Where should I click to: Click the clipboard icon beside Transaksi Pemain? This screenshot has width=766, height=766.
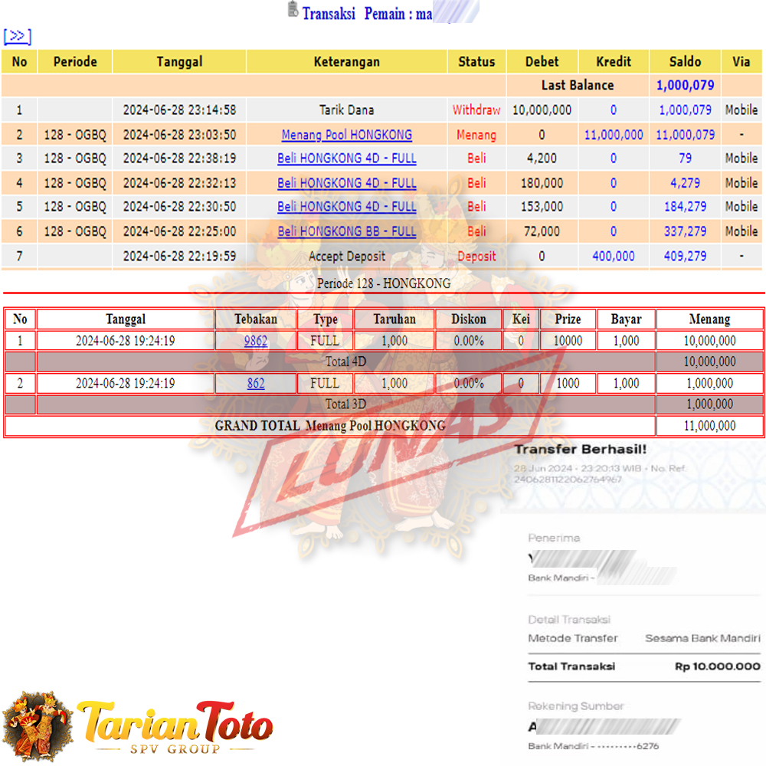pos(293,10)
